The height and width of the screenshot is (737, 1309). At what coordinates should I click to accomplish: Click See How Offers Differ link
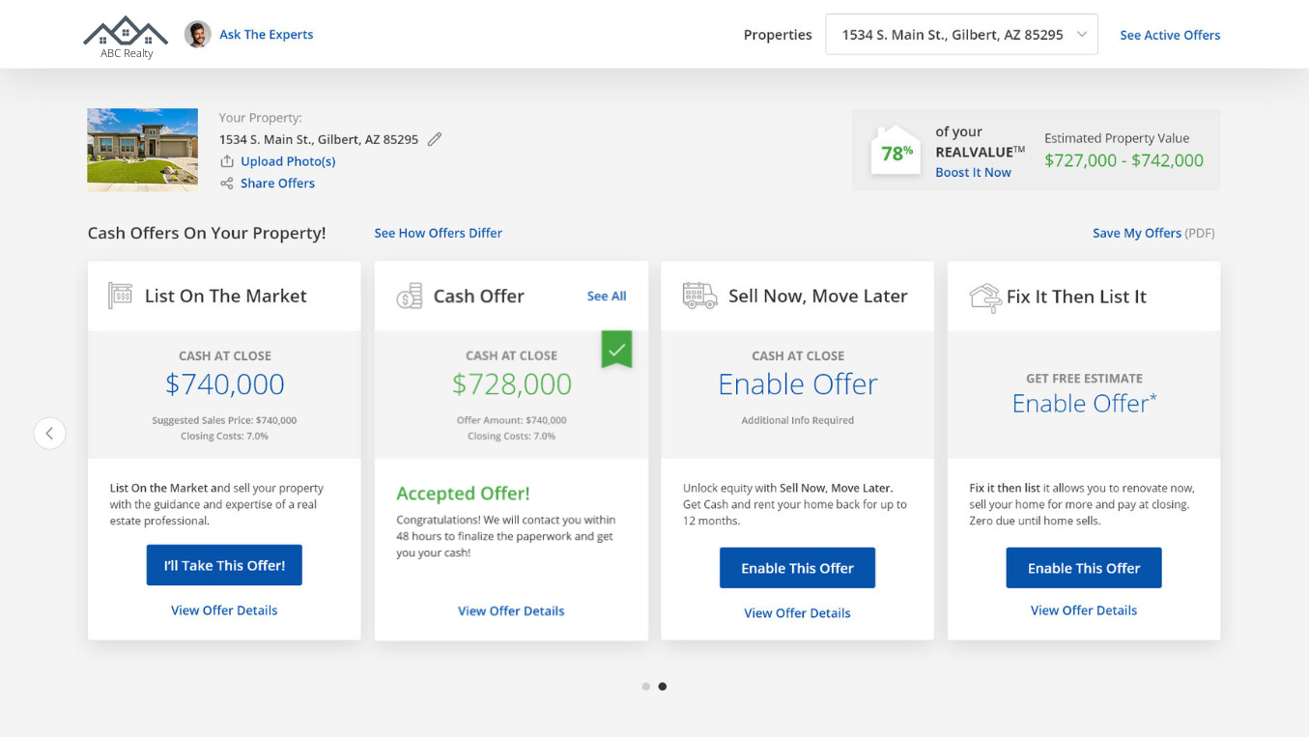(x=438, y=233)
